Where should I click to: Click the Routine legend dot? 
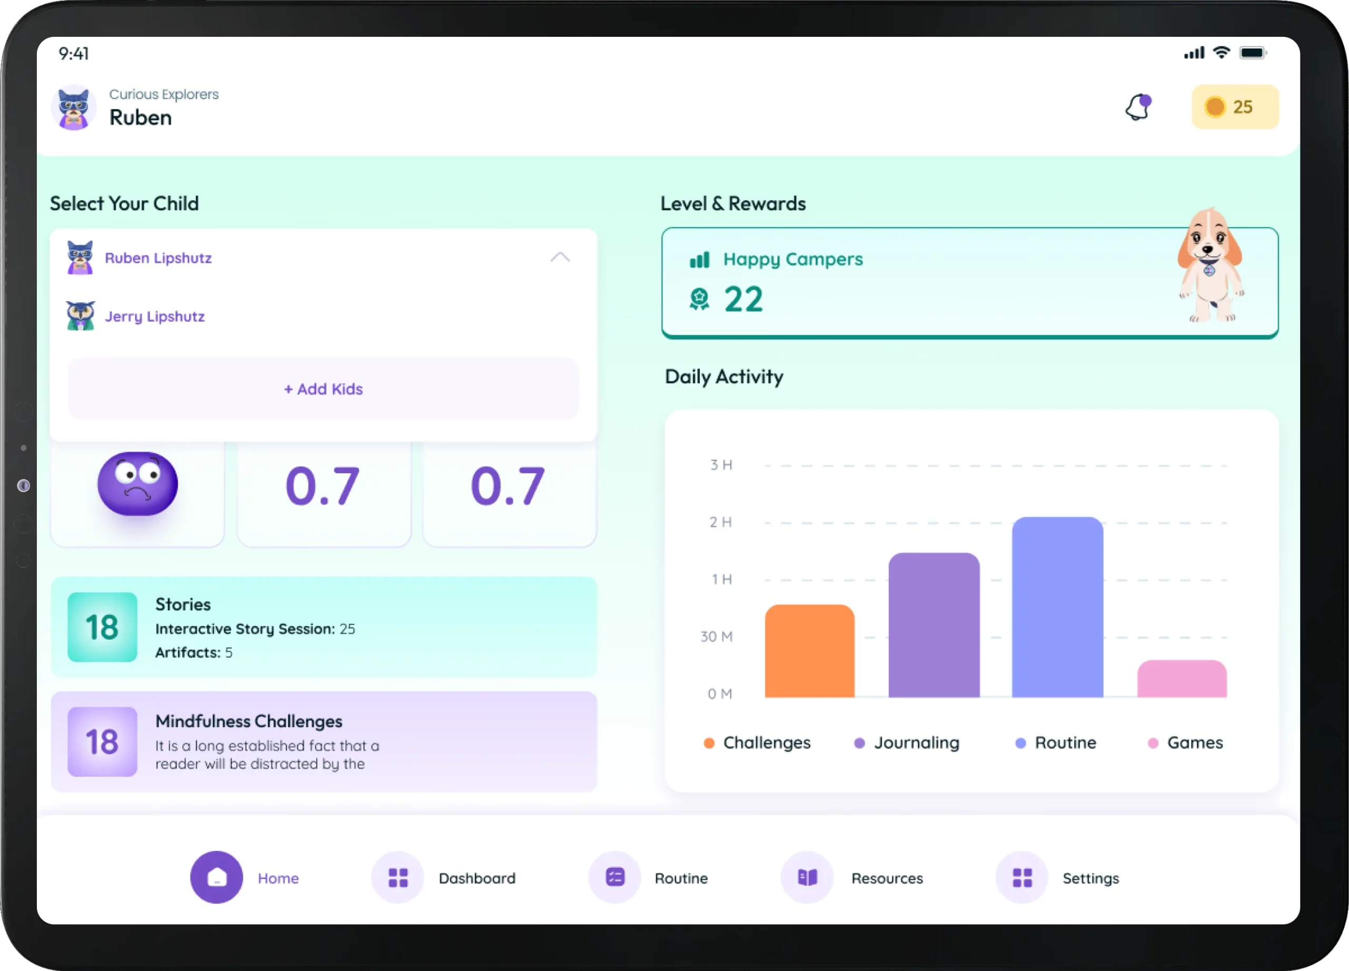click(x=1021, y=743)
